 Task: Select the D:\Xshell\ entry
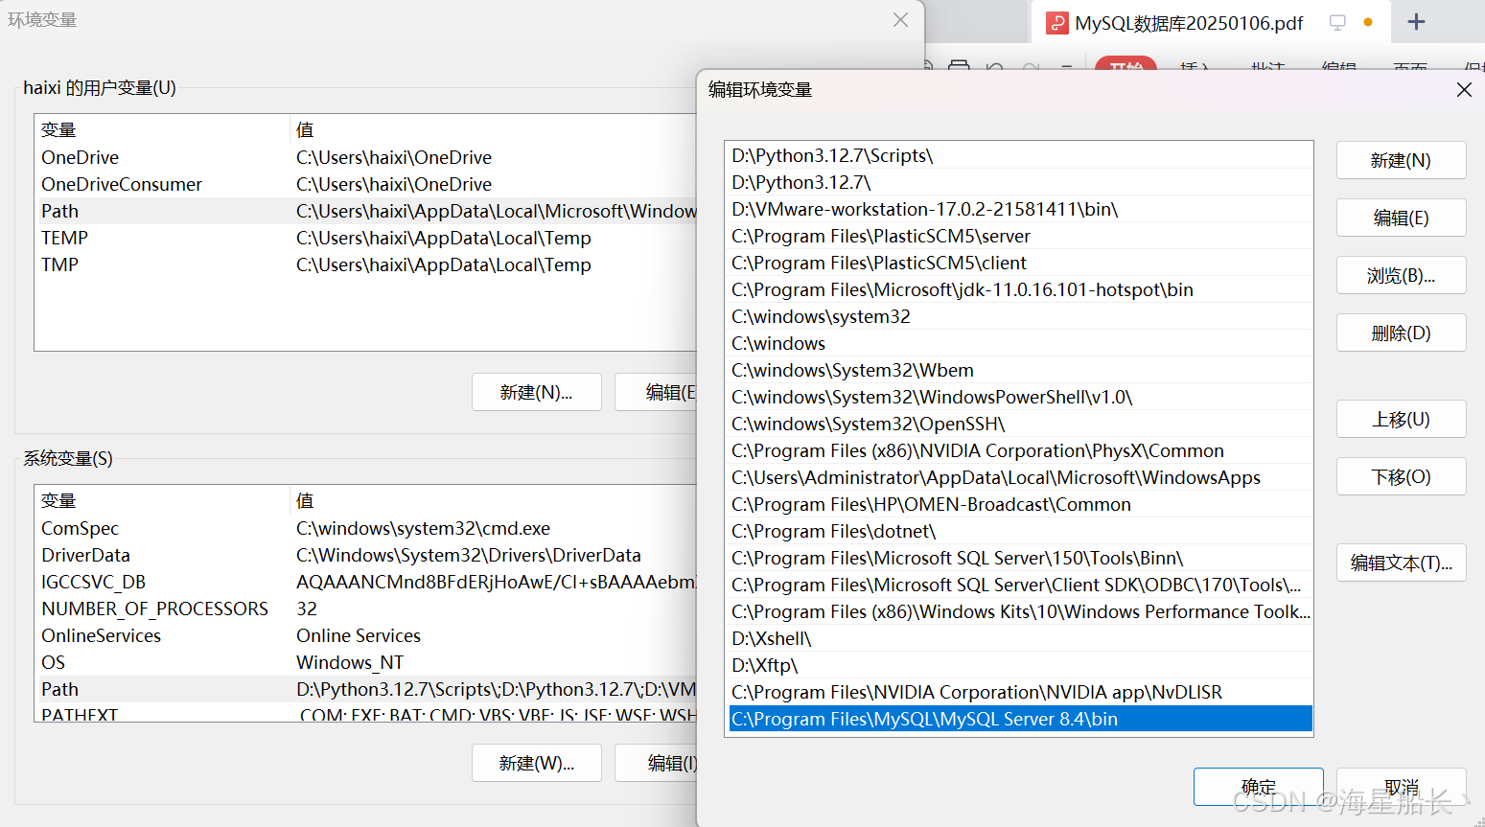tap(1020, 638)
